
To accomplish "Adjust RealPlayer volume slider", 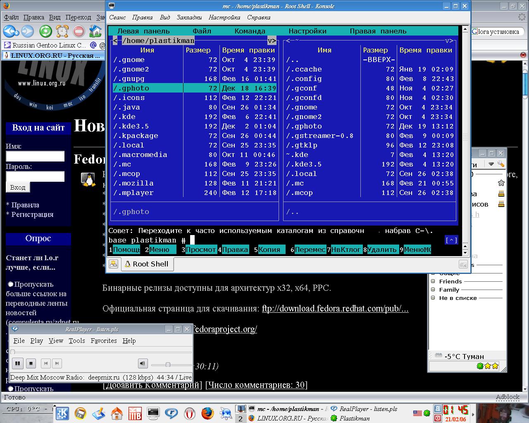I will pyautogui.click(x=168, y=364).
